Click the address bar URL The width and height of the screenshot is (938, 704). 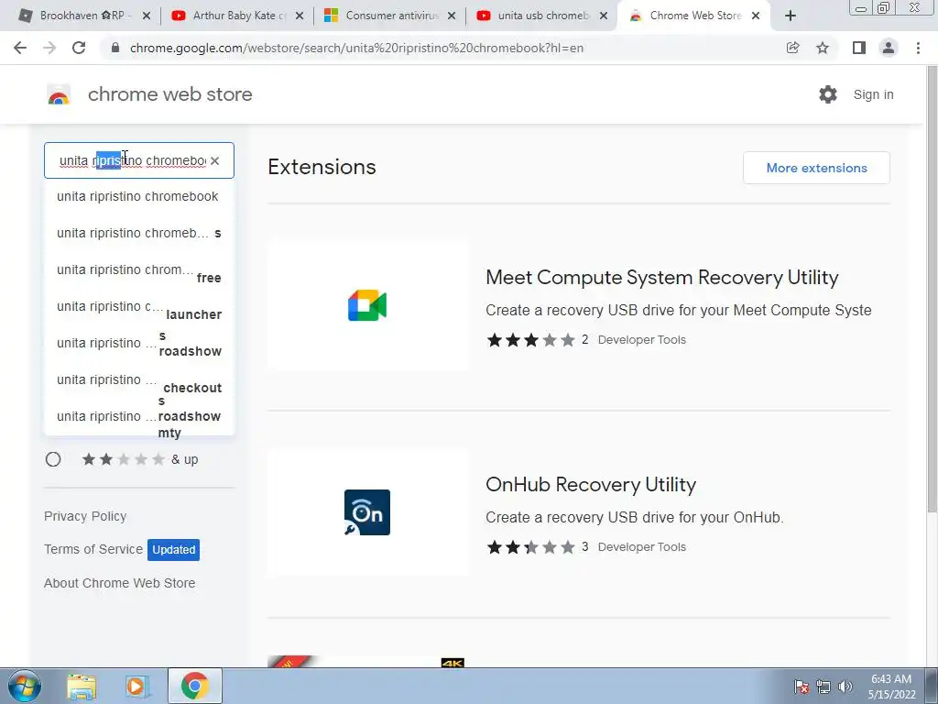tap(356, 48)
